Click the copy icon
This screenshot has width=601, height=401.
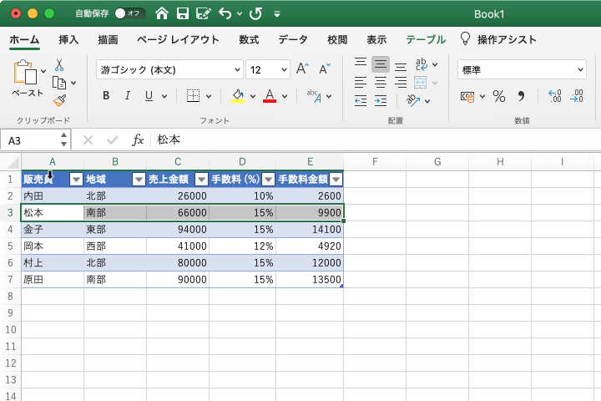[x=59, y=83]
